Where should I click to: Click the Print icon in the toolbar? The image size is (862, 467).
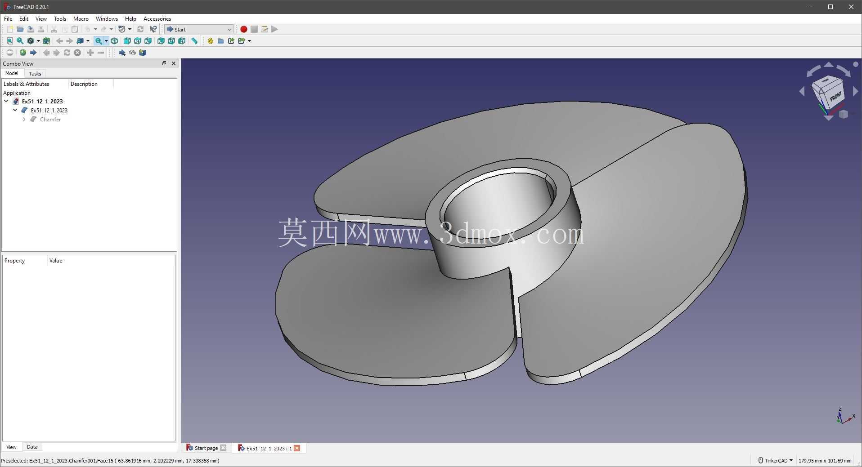[x=41, y=29]
